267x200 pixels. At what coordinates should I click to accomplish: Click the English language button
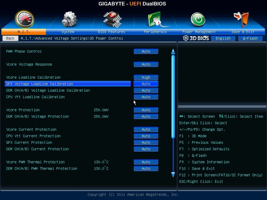point(223,38)
